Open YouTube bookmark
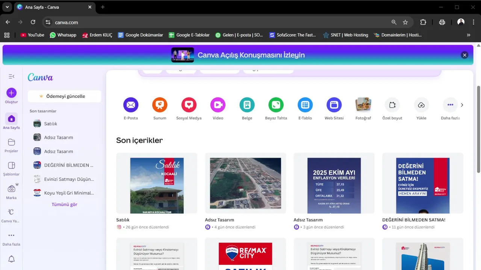This screenshot has height=270, width=481. pos(32,35)
